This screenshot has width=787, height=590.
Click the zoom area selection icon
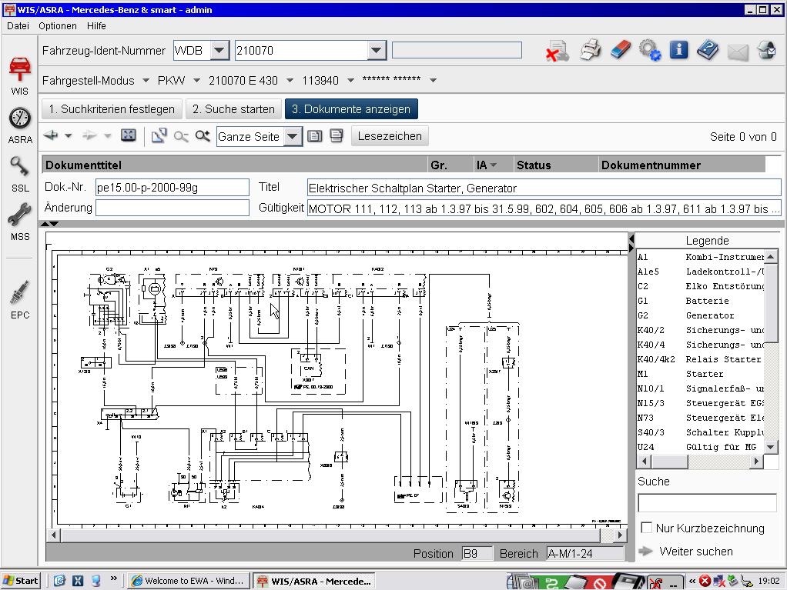(x=159, y=135)
